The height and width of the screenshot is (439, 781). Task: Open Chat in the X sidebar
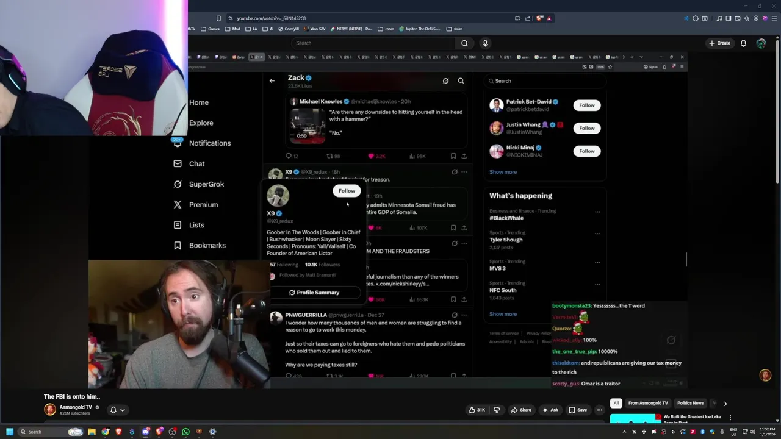(x=189, y=163)
